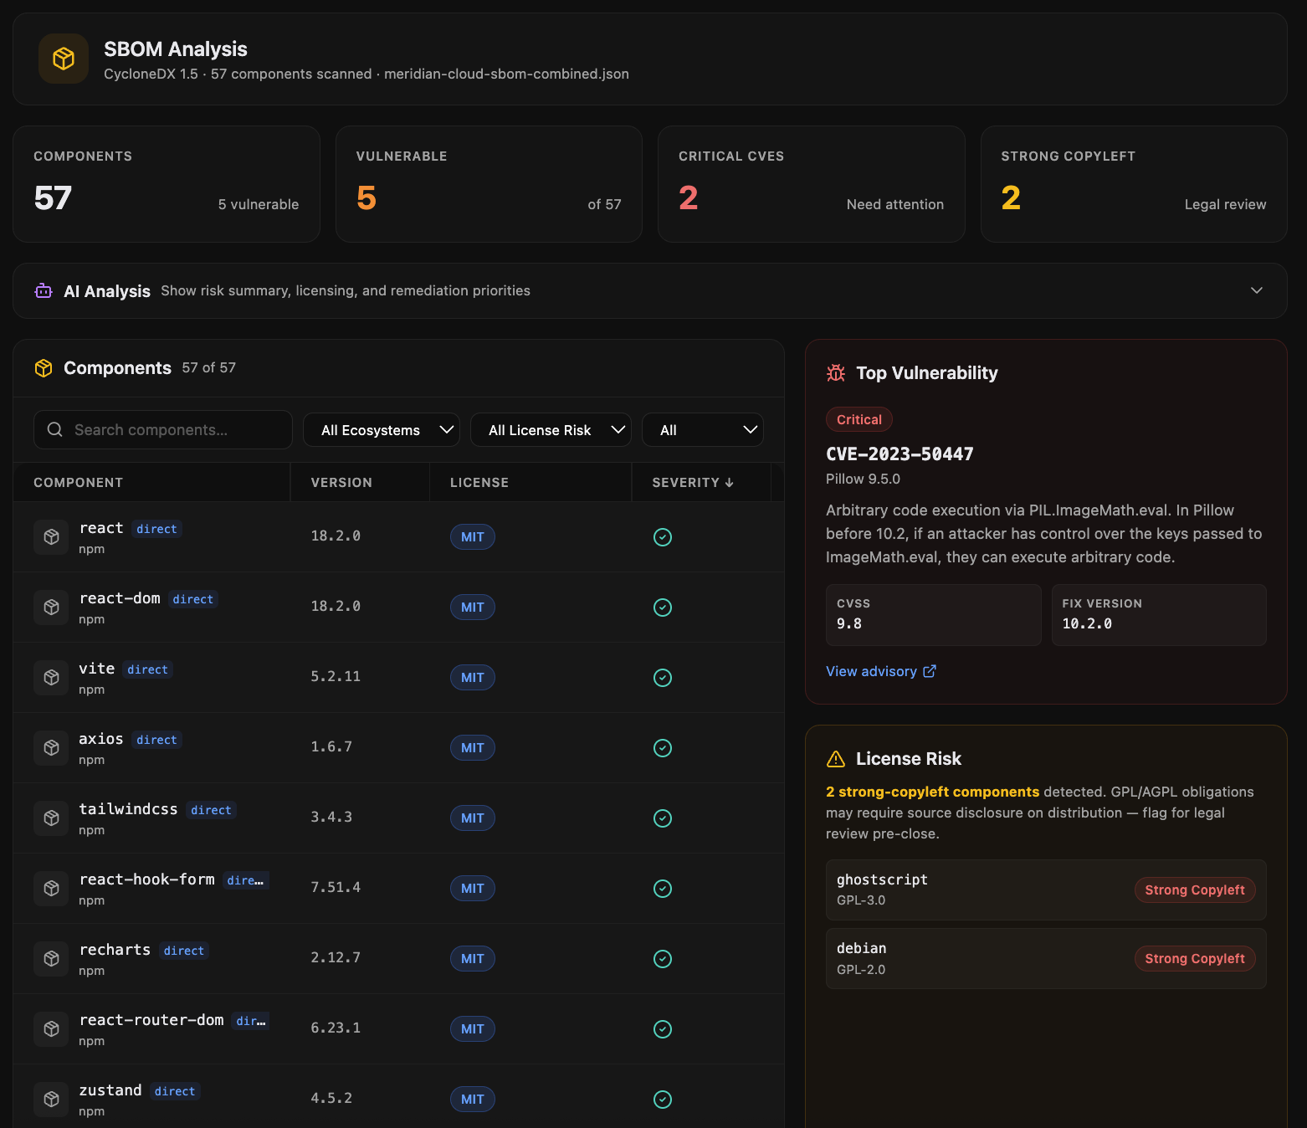Click the react-router-dom severity checkmark icon
1307x1128 pixels.
(663, 1029)
